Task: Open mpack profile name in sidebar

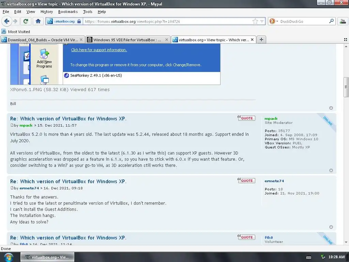Action: click(x=271, y=118)
